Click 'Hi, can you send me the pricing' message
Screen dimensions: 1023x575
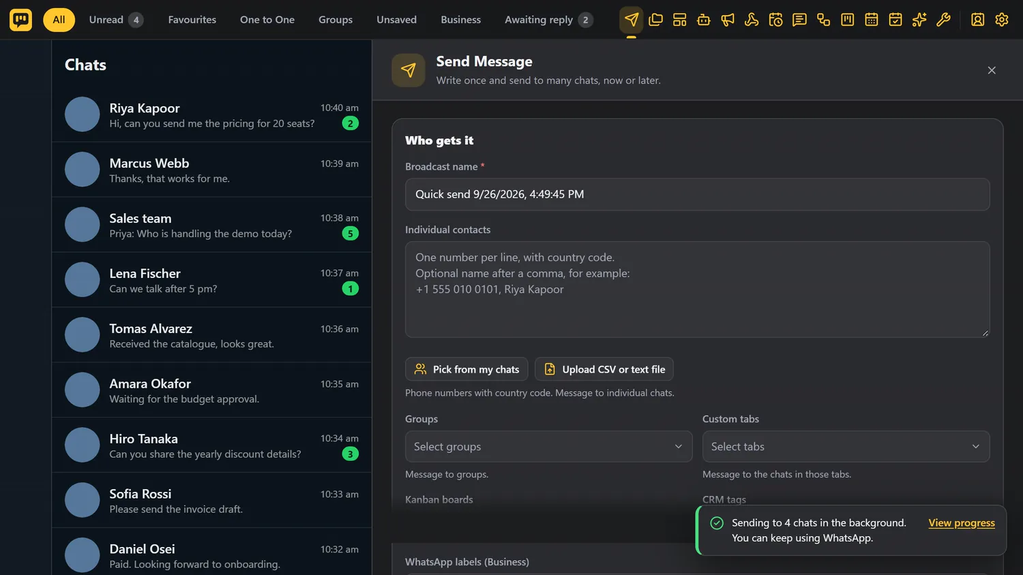point(212,123)
